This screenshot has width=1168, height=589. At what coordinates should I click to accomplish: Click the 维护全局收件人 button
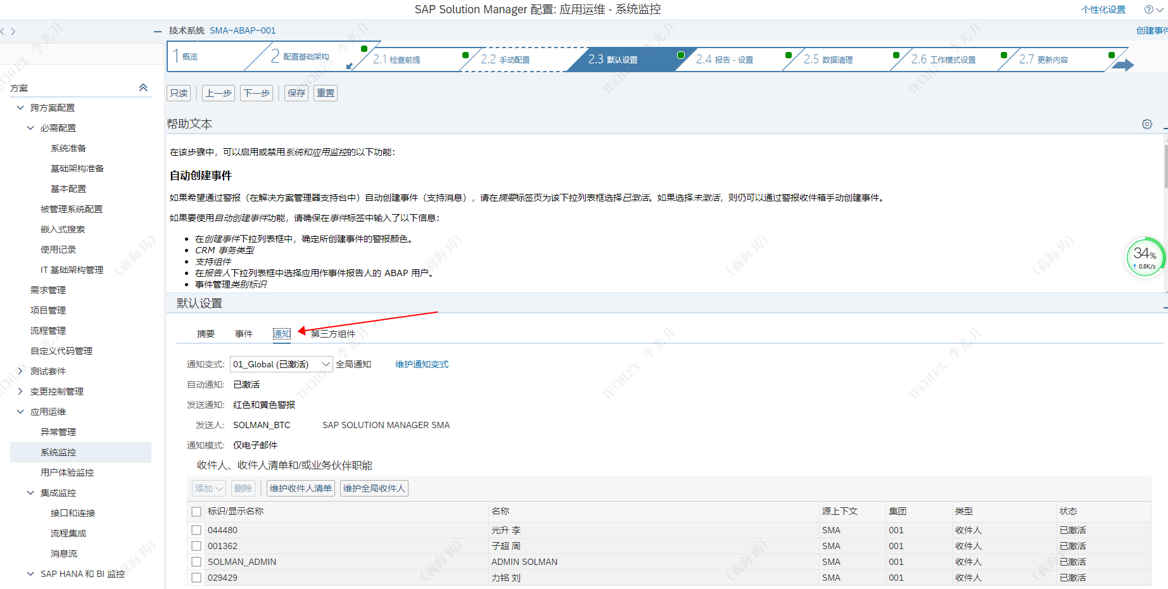(x=374, y=488)
